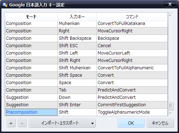
Task: Select Suggestion mode cell in Down row
Action: 31,97
